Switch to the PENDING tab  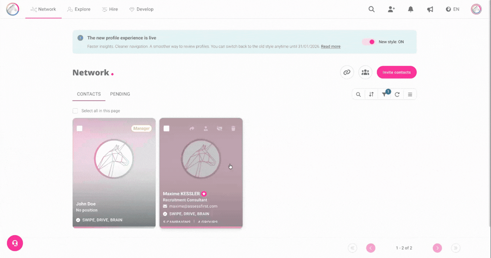120,94
